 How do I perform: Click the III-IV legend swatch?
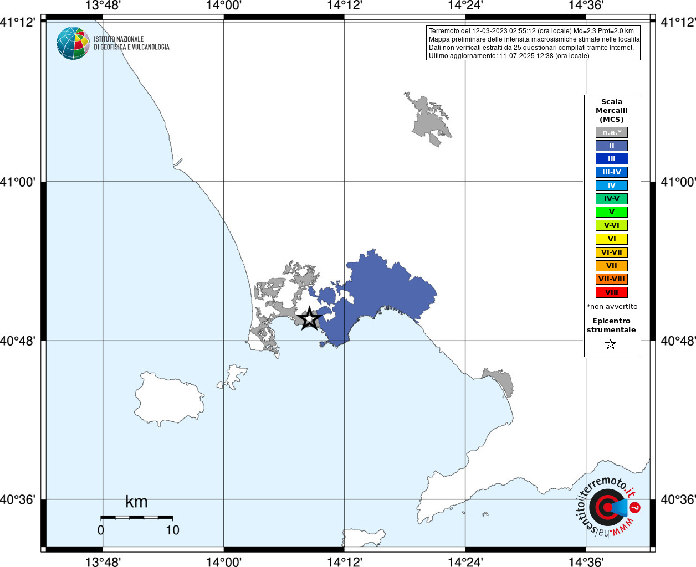coord(612,172)
